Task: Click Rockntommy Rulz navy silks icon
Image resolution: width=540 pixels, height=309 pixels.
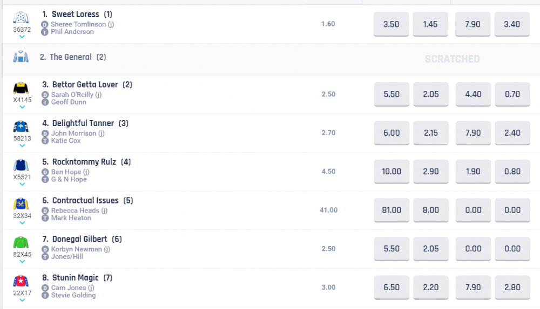Action: click(x=21, y=166)
